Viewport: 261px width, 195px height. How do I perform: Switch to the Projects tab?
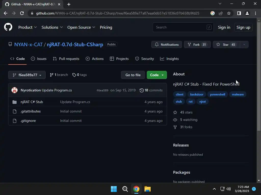pyautogui.click(x=119, y=59)
